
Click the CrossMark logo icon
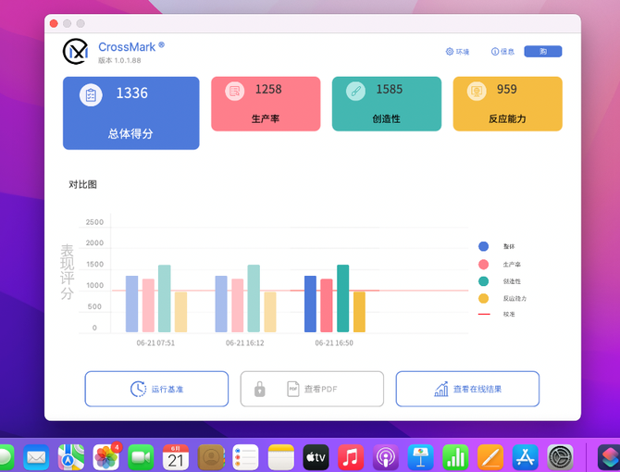coord(75,51)
